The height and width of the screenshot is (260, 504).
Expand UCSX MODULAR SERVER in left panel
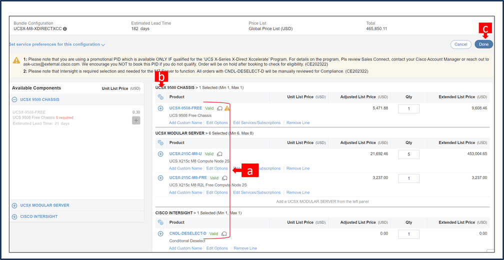coord(14,205)
